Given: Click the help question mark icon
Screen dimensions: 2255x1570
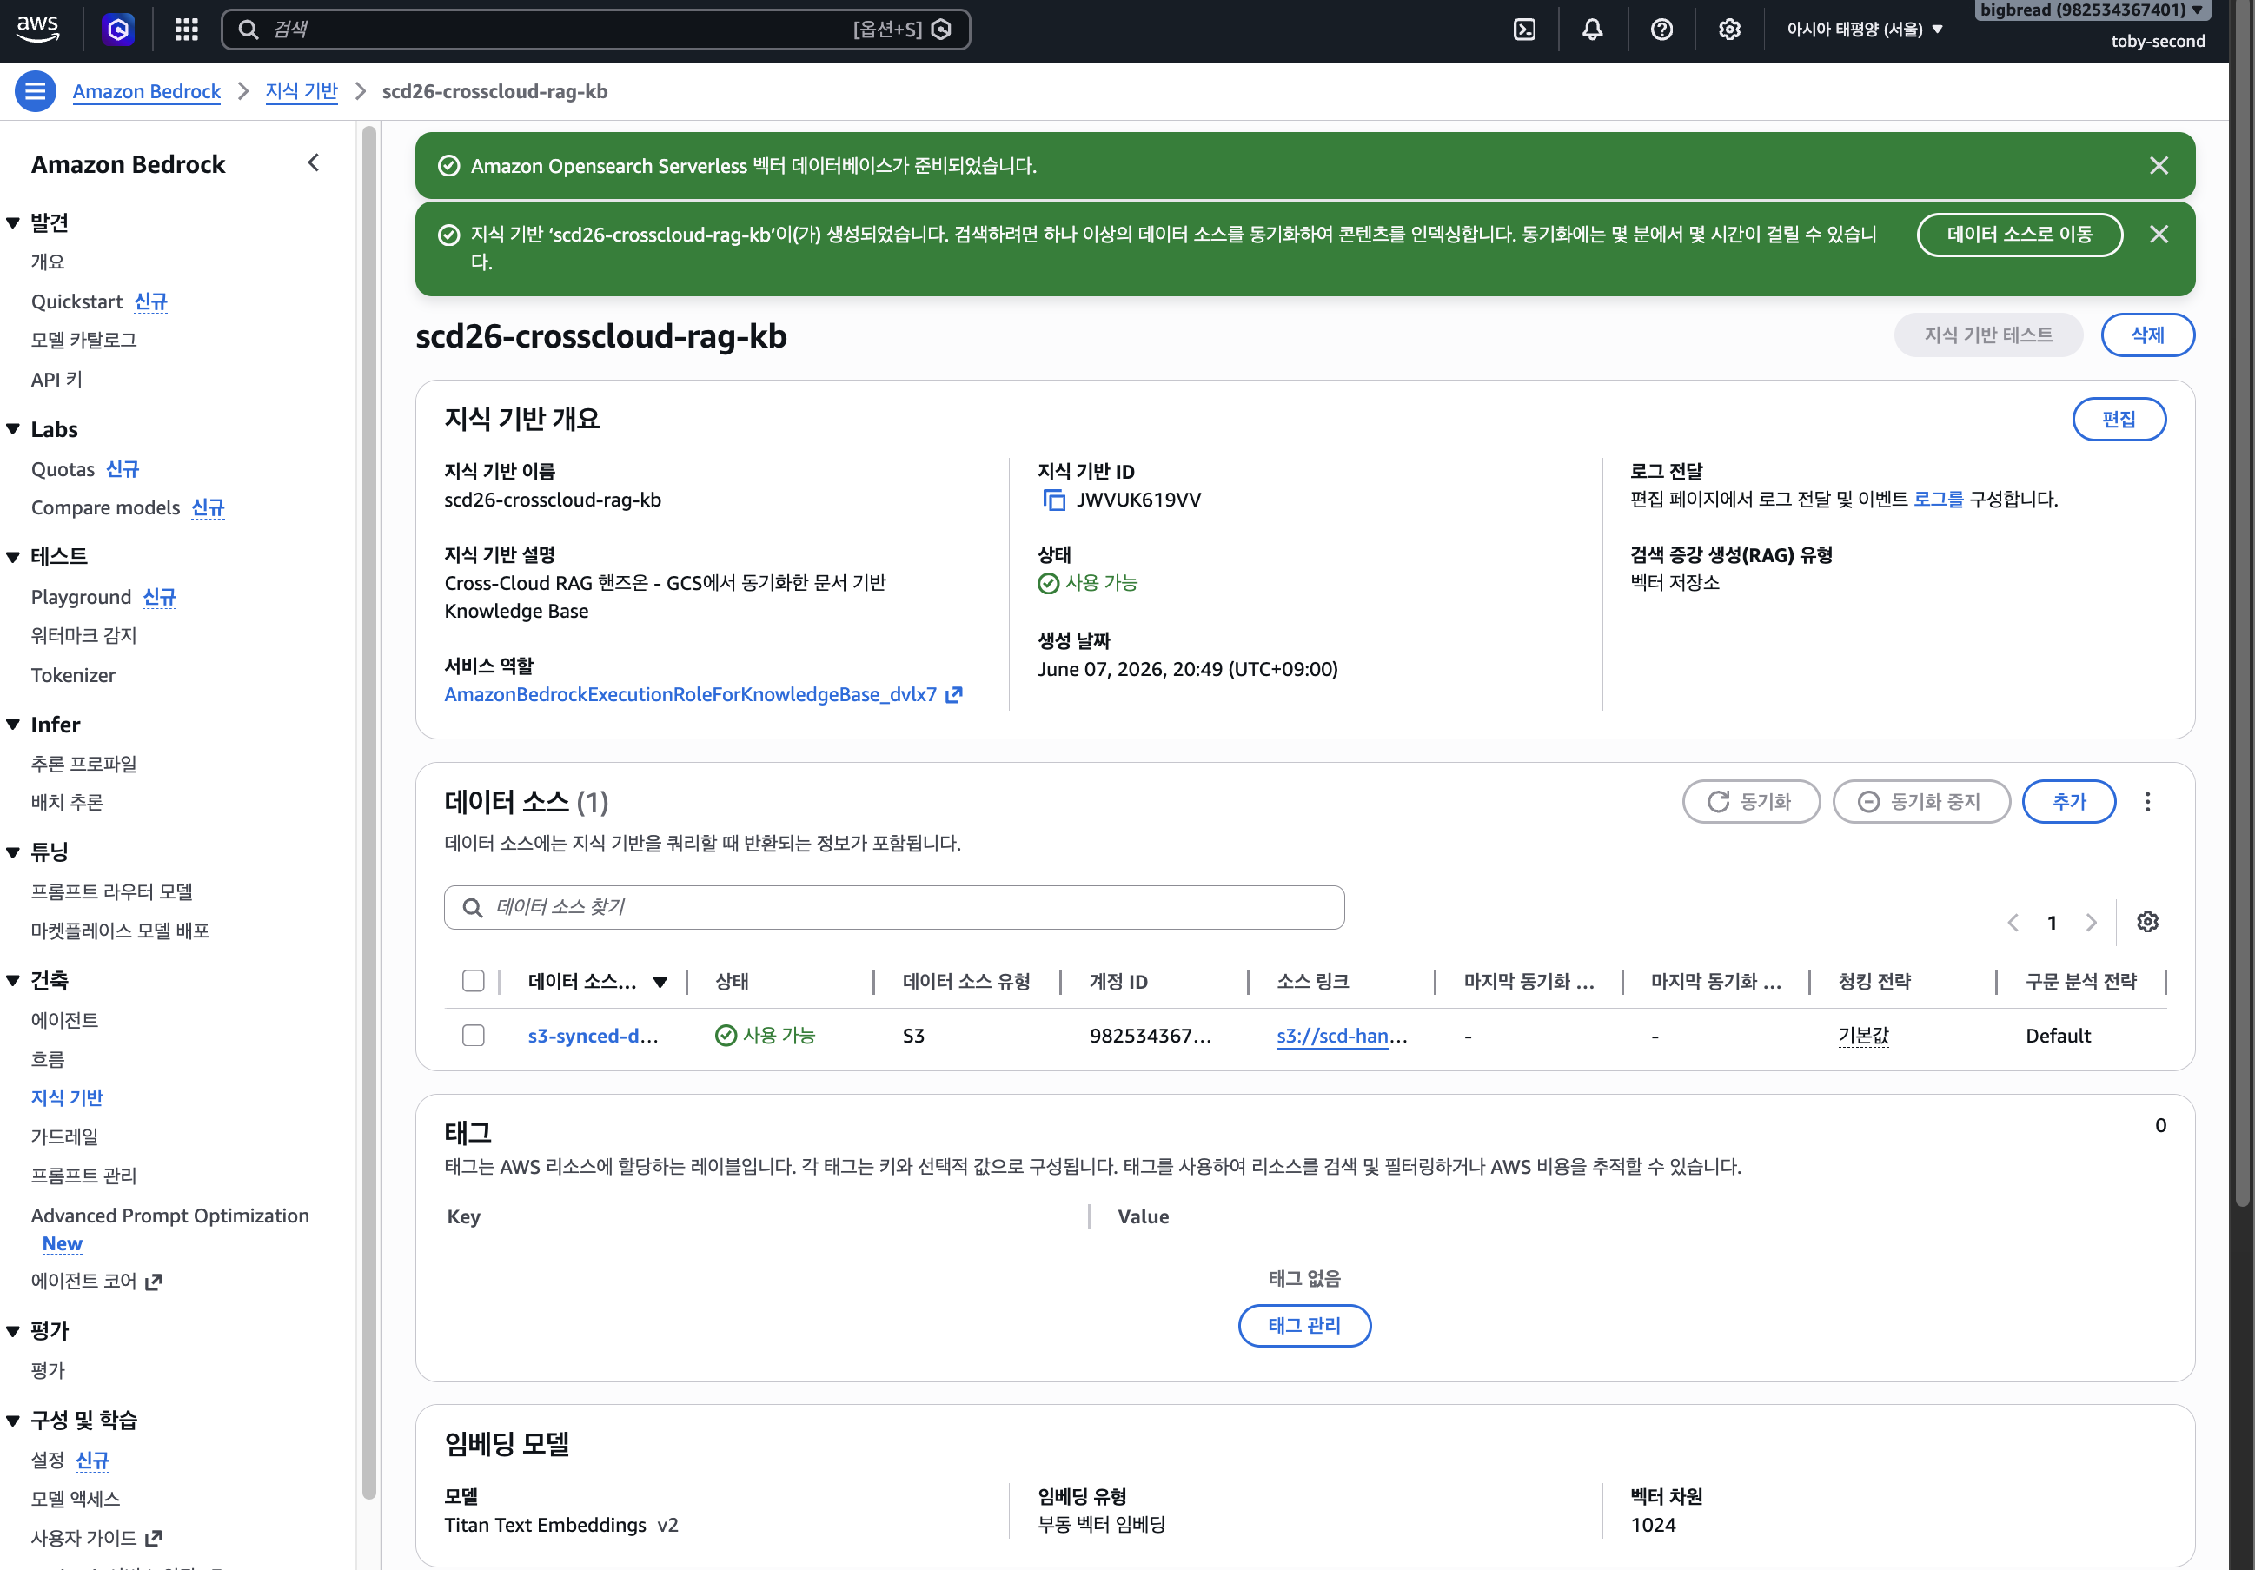Looking at the screenshot, I should pyautogui.click(x=1661, y=30).
